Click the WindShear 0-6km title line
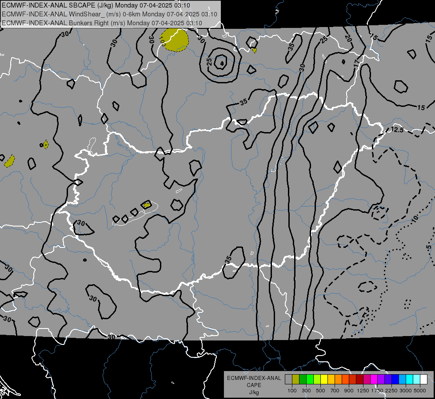 coord(109,14)
